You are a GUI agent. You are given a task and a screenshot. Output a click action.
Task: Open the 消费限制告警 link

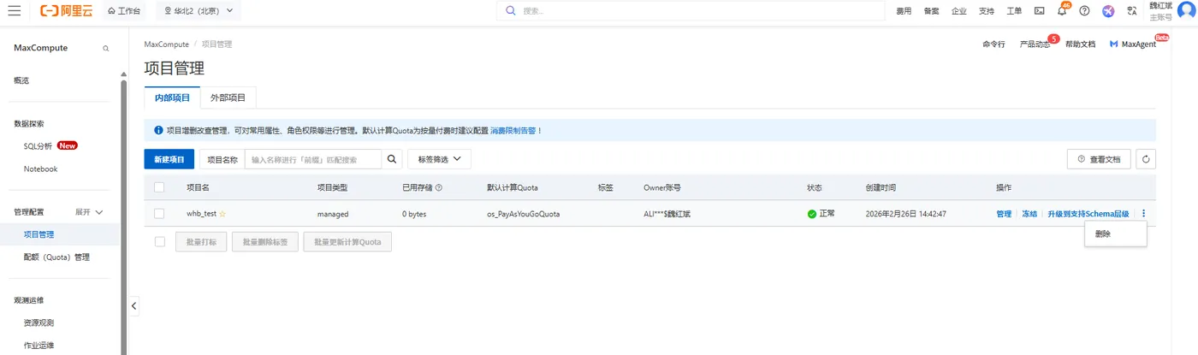(x=513, y=131)
